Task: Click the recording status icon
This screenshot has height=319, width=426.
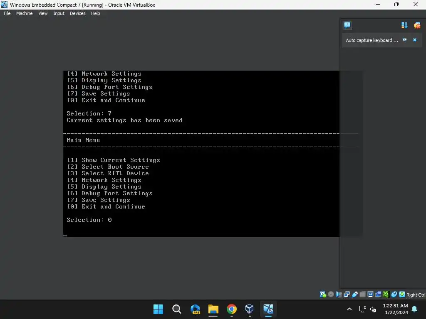Action: 378,294
